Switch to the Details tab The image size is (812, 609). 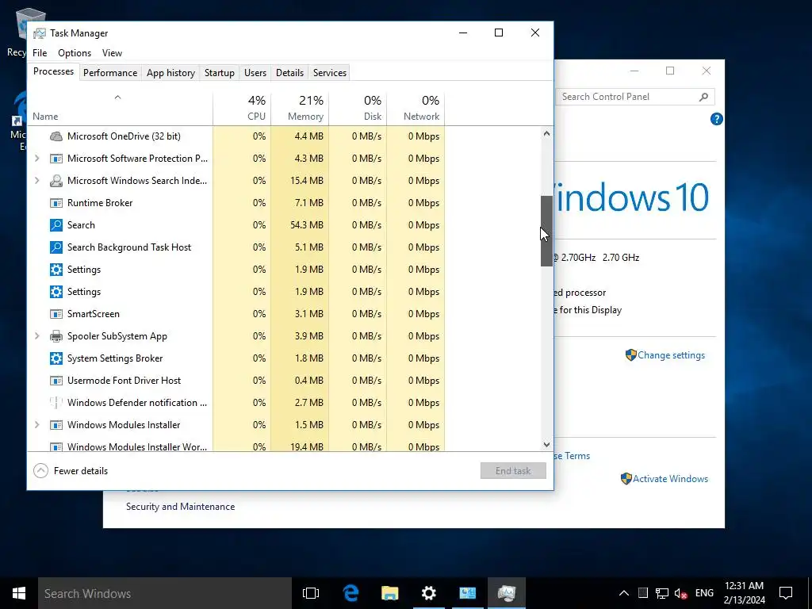pyautogui.click(x=289, y=73)
